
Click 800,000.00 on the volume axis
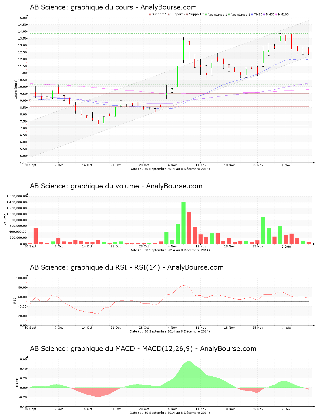point(18,220)
